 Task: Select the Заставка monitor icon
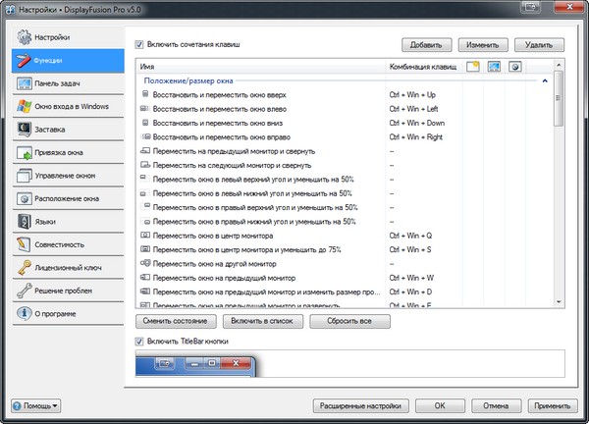point(23,129)
